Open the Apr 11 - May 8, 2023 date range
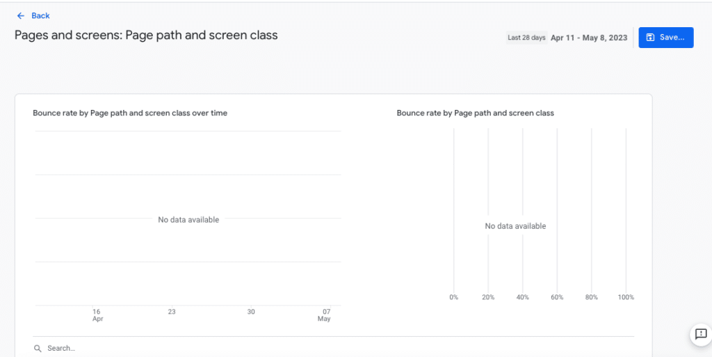 (589, 38)
